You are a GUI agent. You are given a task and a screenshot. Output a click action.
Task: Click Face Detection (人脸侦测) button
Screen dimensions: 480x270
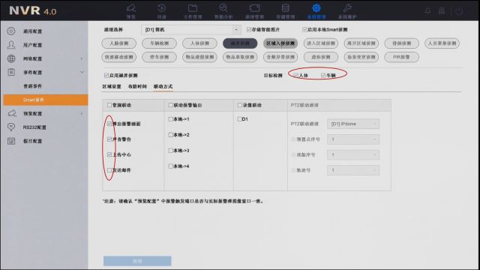(119, 43)
